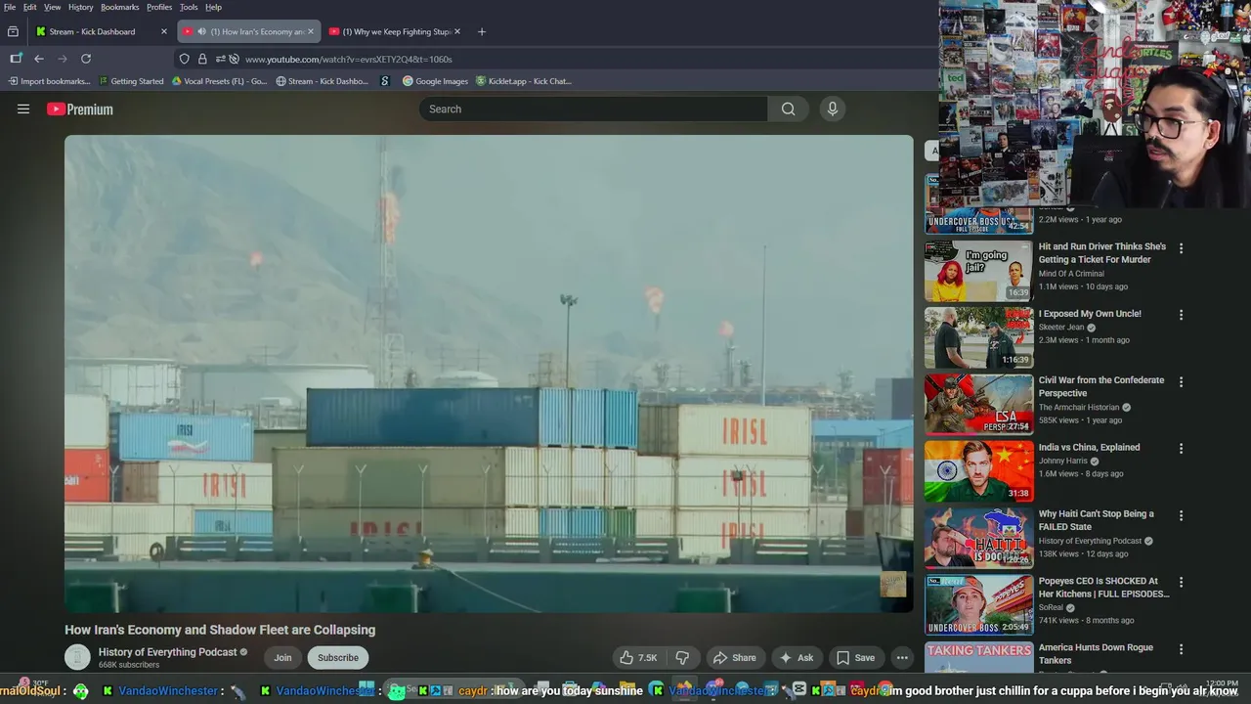This screenshot has height=704, width=1251.
Task: Go back with browser back arrow
Action: (x=39, y=59)
